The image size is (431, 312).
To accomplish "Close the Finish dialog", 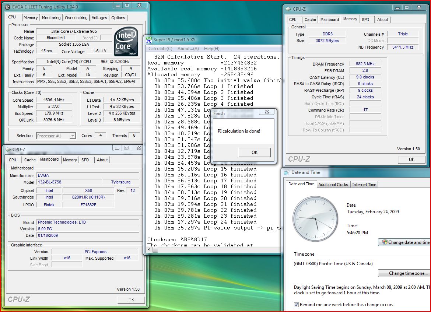I will coord(267,112).
